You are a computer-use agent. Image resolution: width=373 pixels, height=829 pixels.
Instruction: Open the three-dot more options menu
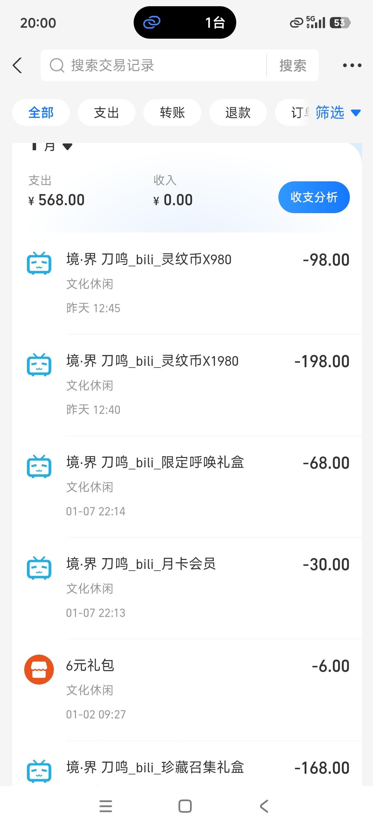point(352,65)
